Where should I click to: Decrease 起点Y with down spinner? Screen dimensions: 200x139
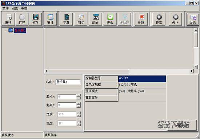point(79,106)
